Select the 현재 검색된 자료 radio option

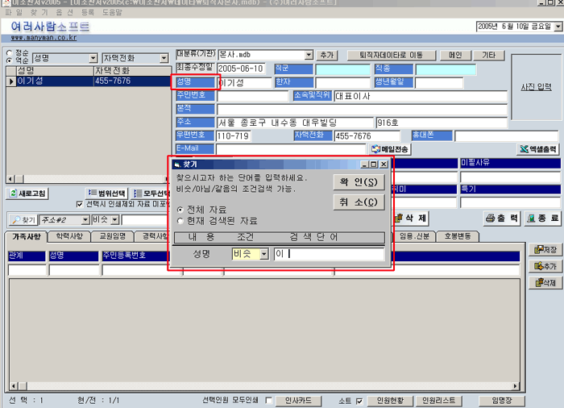pyautogui.click(x=180, y=220)
